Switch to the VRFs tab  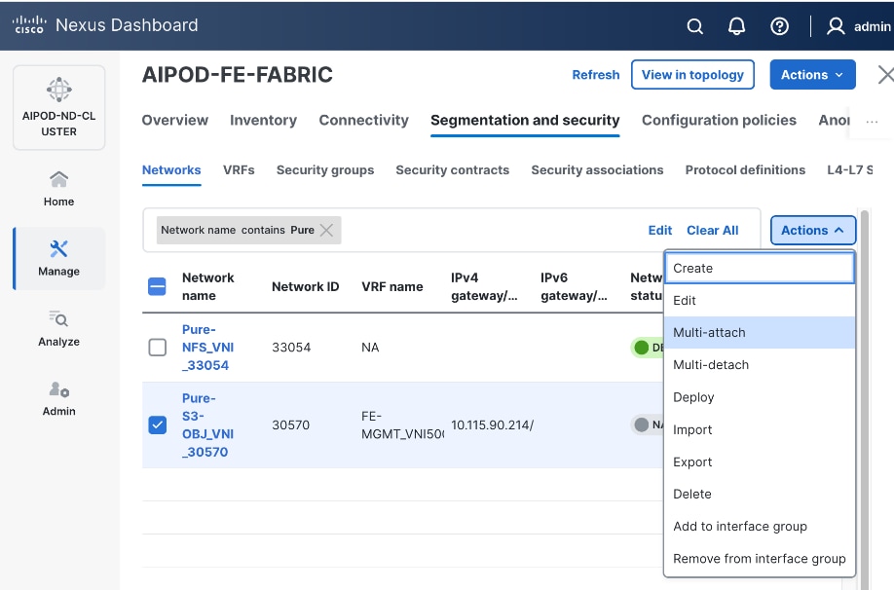point(239,169)
